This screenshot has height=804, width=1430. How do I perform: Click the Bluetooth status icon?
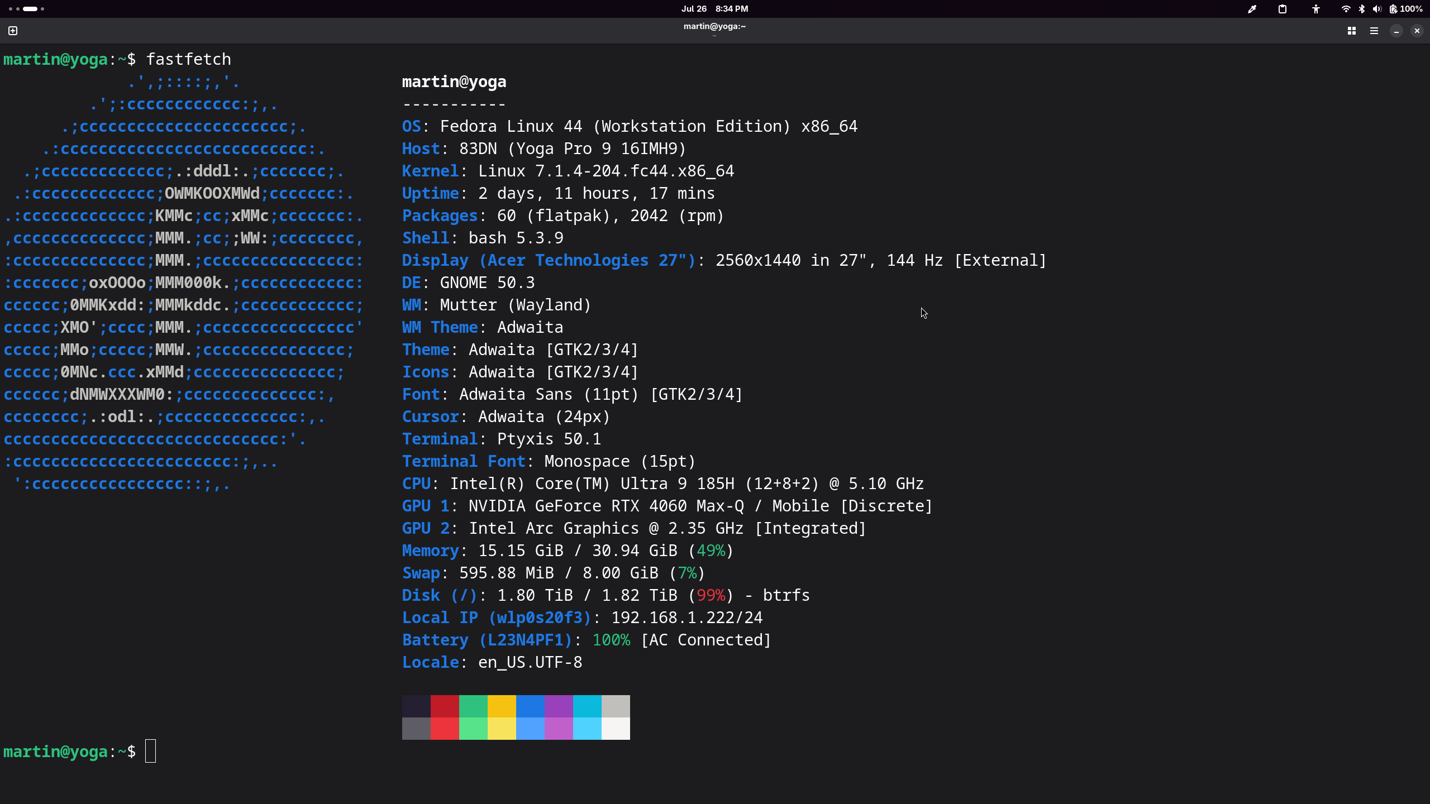(x=1362, y=9)
